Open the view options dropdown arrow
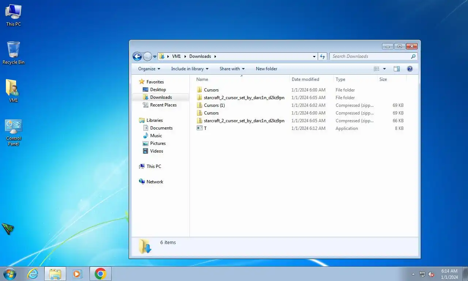 tap(384, 69)
